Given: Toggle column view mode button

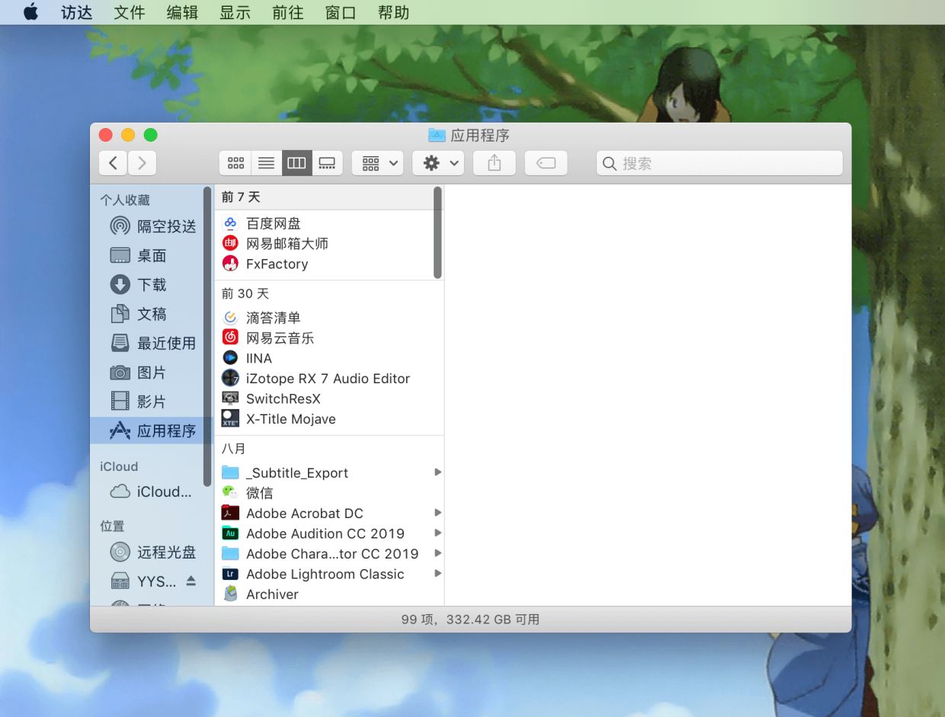Looking at the screenshot, I should (x=296, y=163).
